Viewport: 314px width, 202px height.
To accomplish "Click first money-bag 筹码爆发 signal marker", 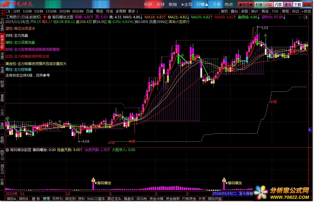I will coord(93,180).
